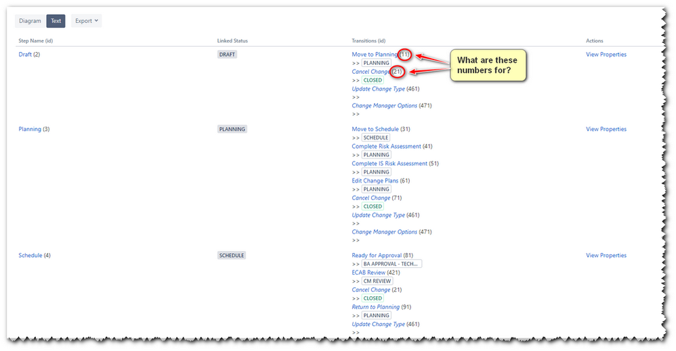This screenshot has width=676, height=351.
Task: Click the BA APPROVAL - TECH... badge
Action: click(392, 264)
